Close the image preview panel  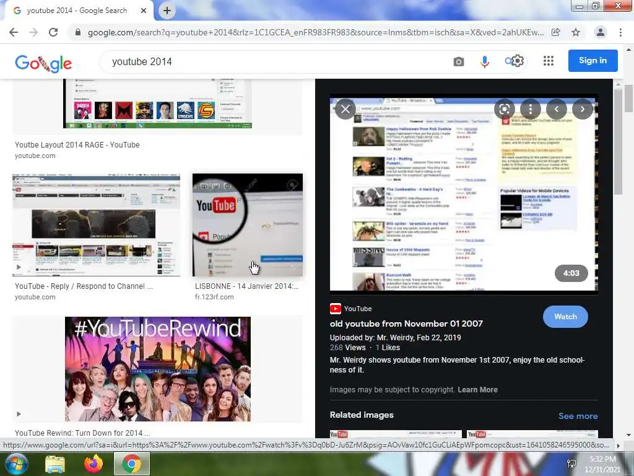coord(345,109)
